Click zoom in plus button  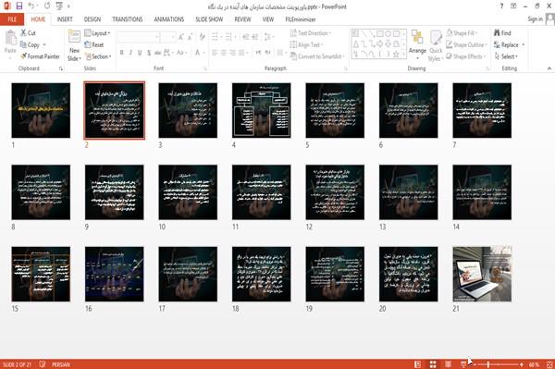pyautogui.click(x=522, y=364)
